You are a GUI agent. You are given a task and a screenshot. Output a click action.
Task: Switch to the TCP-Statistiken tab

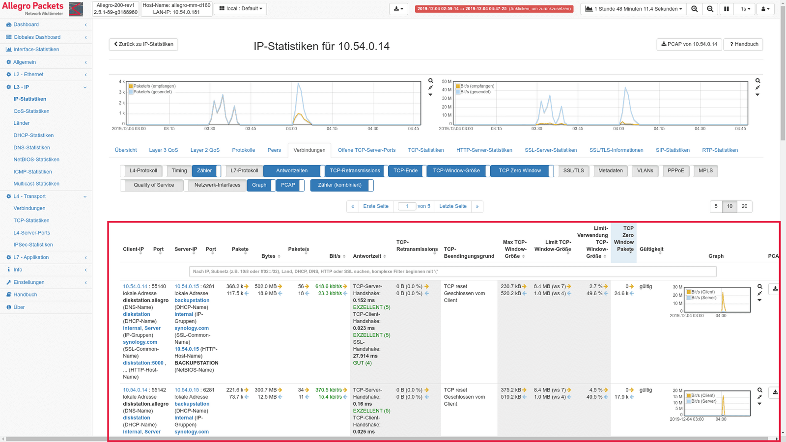pos(425,150)
